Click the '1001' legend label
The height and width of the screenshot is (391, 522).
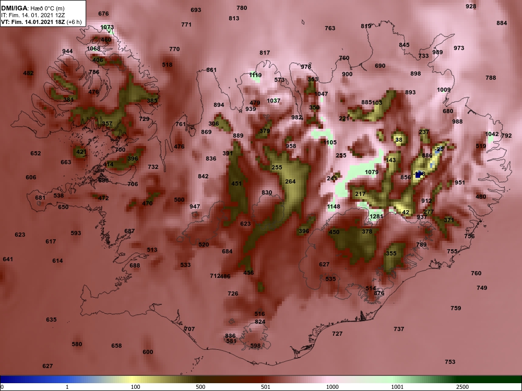(x=397, y=387)
